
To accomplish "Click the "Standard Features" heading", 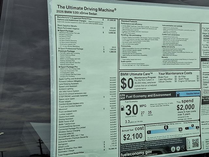I will [129, 21].
